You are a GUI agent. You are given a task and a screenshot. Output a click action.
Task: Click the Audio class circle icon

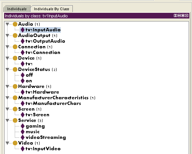[x=15, y=24]
